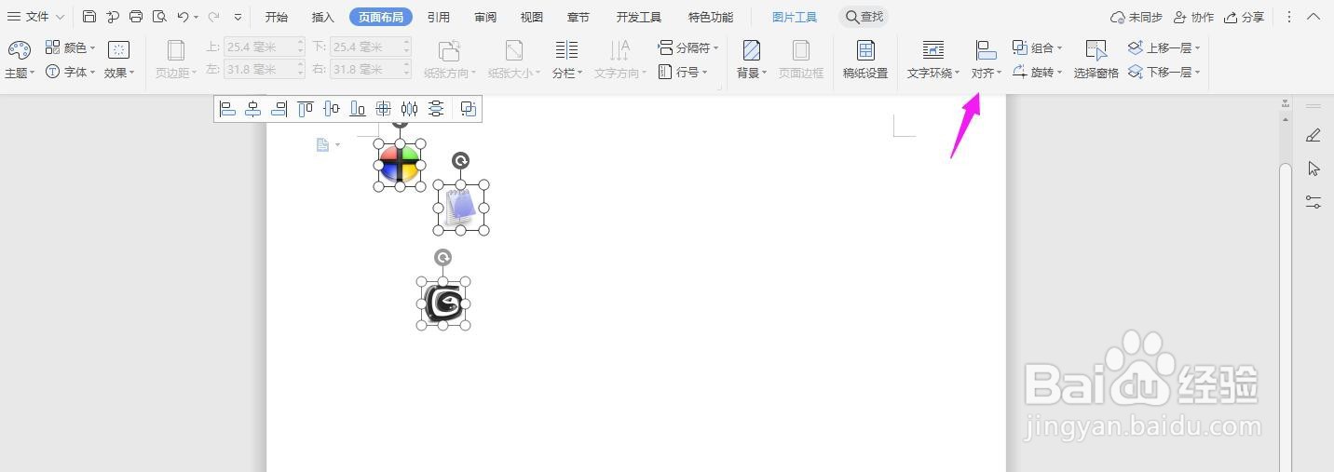1334x472 pixels.
Task: Align bottom in floating align toolbar
Action: [x=358, y=109]
